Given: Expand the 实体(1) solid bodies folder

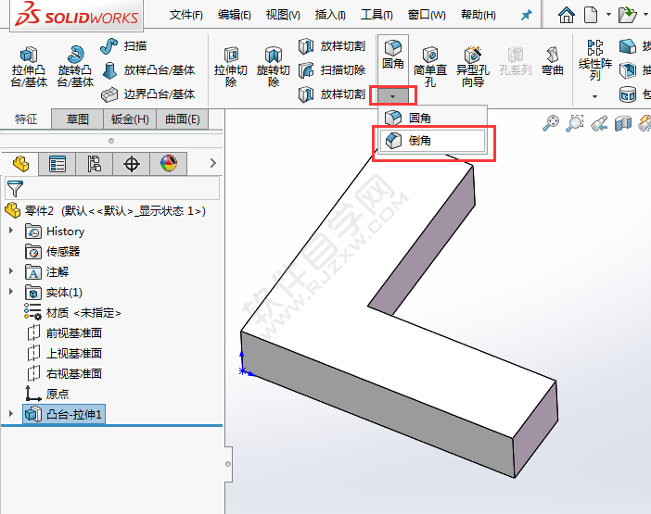Looking at the screenshot, I should coord(11,292).
